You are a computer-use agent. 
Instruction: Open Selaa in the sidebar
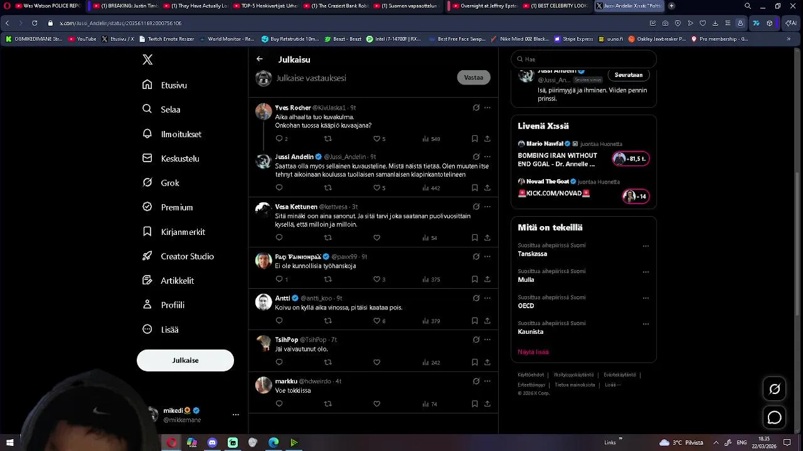point(162,109)
